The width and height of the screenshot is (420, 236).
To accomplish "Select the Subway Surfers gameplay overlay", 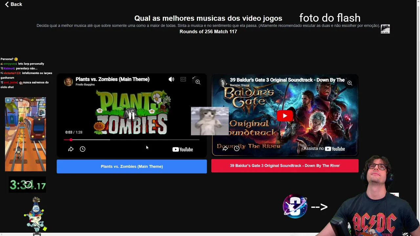I will tap(25, 134).
